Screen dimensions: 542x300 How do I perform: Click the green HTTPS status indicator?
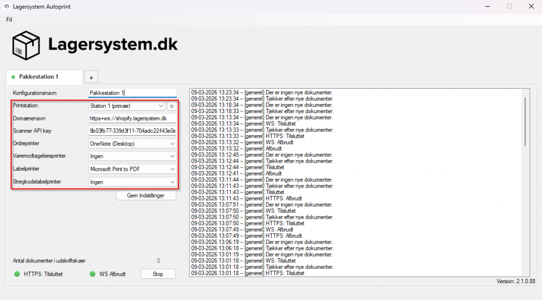17,274
